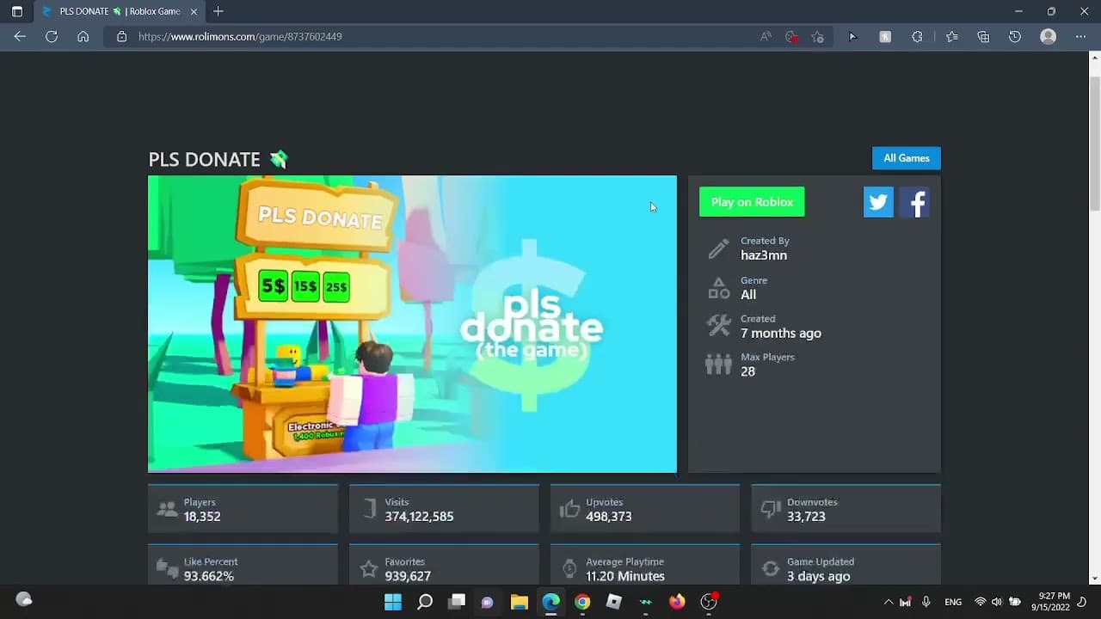The height and width of the screenshot is (619, 1101).
Task: Open Windows taskbar search
Action: (425, 602)
